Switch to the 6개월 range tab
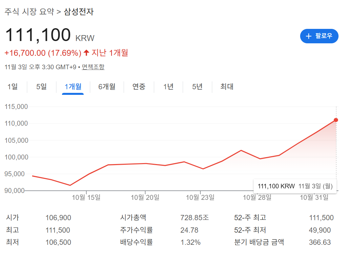The width and height of the screenshot is (350, 253). tap(107, 87)
